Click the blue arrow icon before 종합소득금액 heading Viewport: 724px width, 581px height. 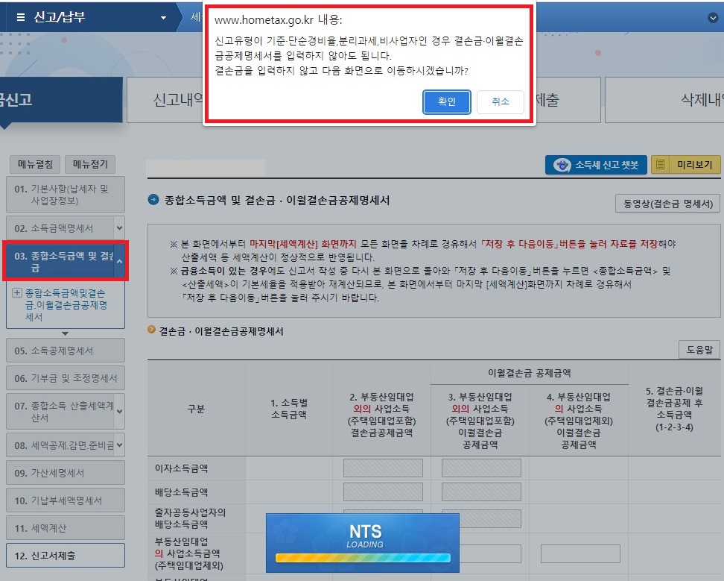(x=153, y=200)
